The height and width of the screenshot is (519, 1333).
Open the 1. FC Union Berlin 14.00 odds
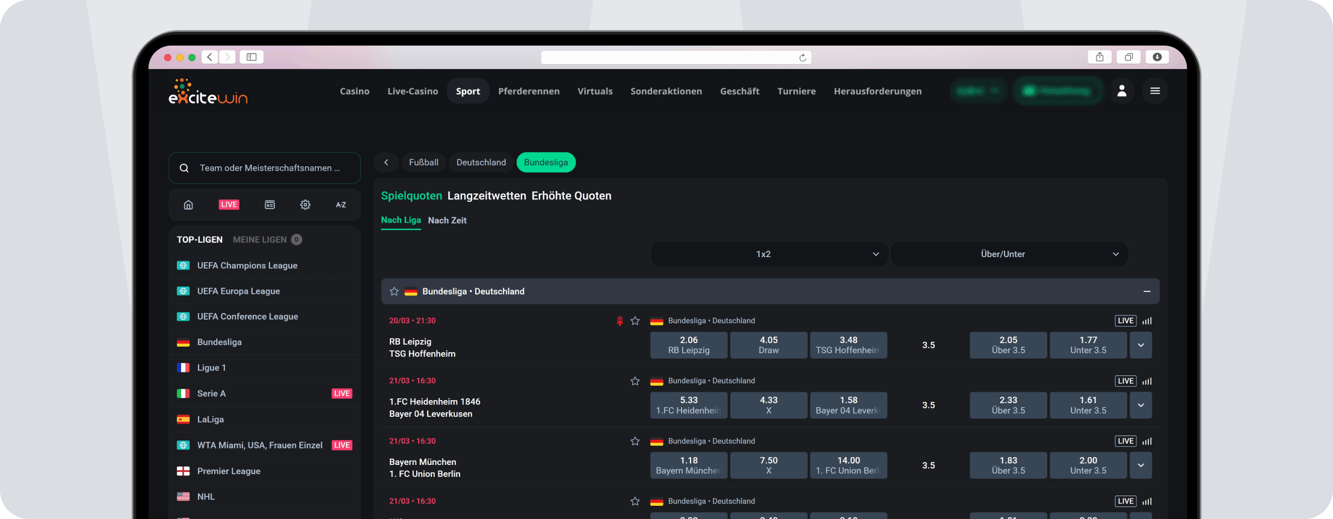[x=849, y=466]
